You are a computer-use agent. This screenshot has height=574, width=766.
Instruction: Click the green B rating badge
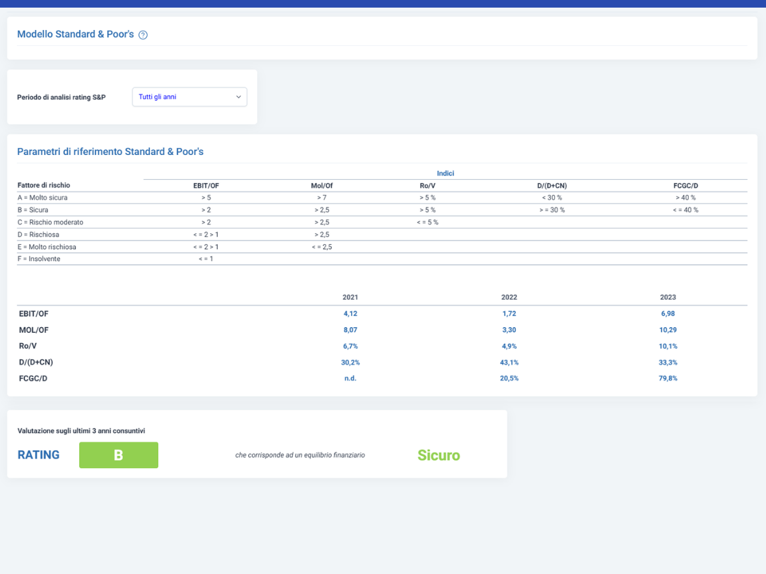click(119, 455)
